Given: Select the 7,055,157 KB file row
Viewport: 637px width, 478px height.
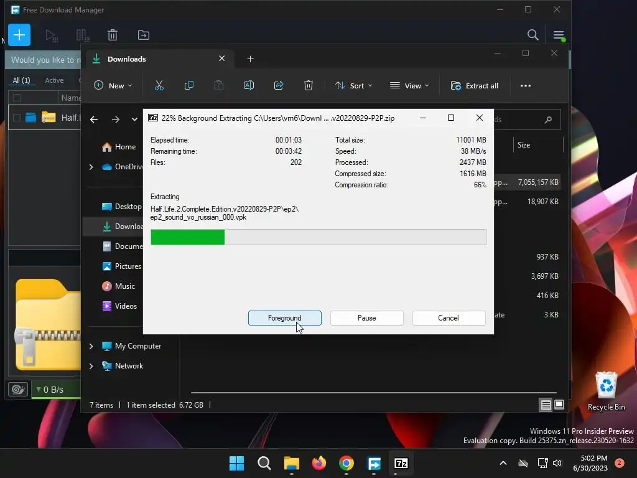Looking at the screenshot, I should pos(527,182).
